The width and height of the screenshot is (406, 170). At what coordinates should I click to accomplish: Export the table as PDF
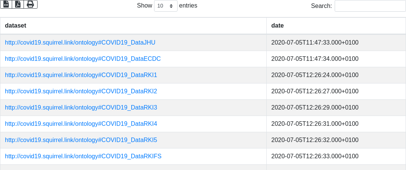click(18, 4)
